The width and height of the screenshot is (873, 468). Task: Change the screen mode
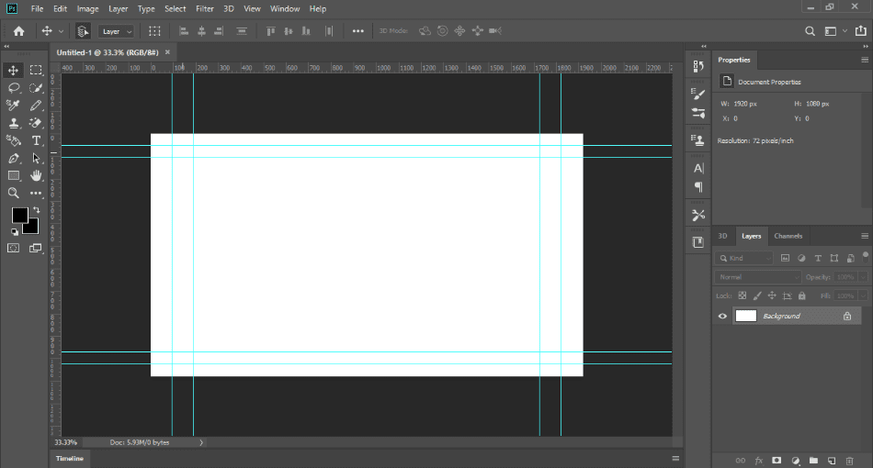pyautogui.click(x=36, y=248)
